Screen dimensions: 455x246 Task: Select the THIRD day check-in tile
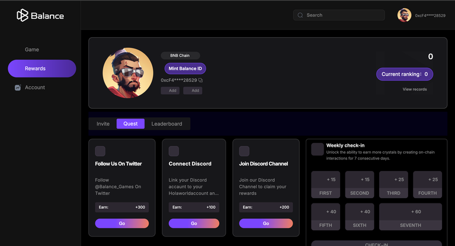click(x=393, y=184)
